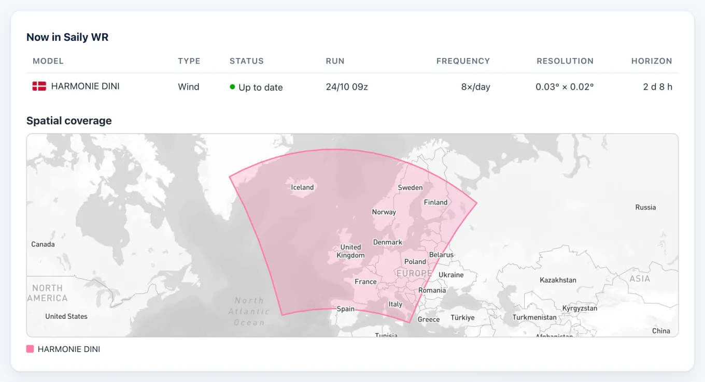Click the Up to date status text
This screenshot has height=382, width=705.
[x=261, y=87]
